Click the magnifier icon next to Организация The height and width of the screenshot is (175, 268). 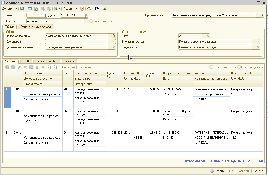(x=262, y=15)
